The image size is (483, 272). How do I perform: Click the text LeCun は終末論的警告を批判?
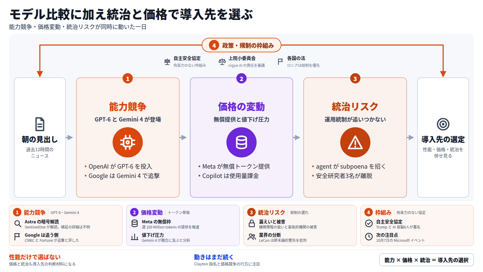click(x=283, y=241)
